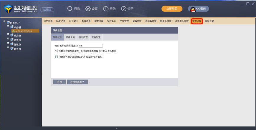The height and width of the screenshot is (130, 256).
Task: Switch to 历史记录 tab
Action: pos(61,21)
